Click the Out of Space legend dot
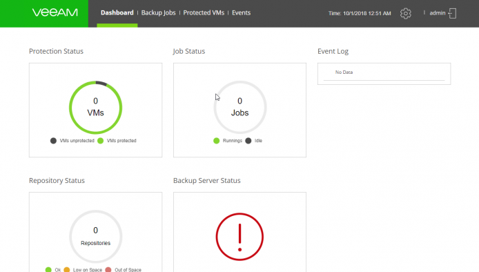Image resolution: width=479 pixels, height=272 pixels. coord(108,269)
